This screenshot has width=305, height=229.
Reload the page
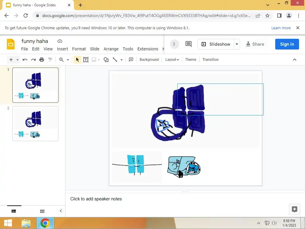tap(26, 16)
